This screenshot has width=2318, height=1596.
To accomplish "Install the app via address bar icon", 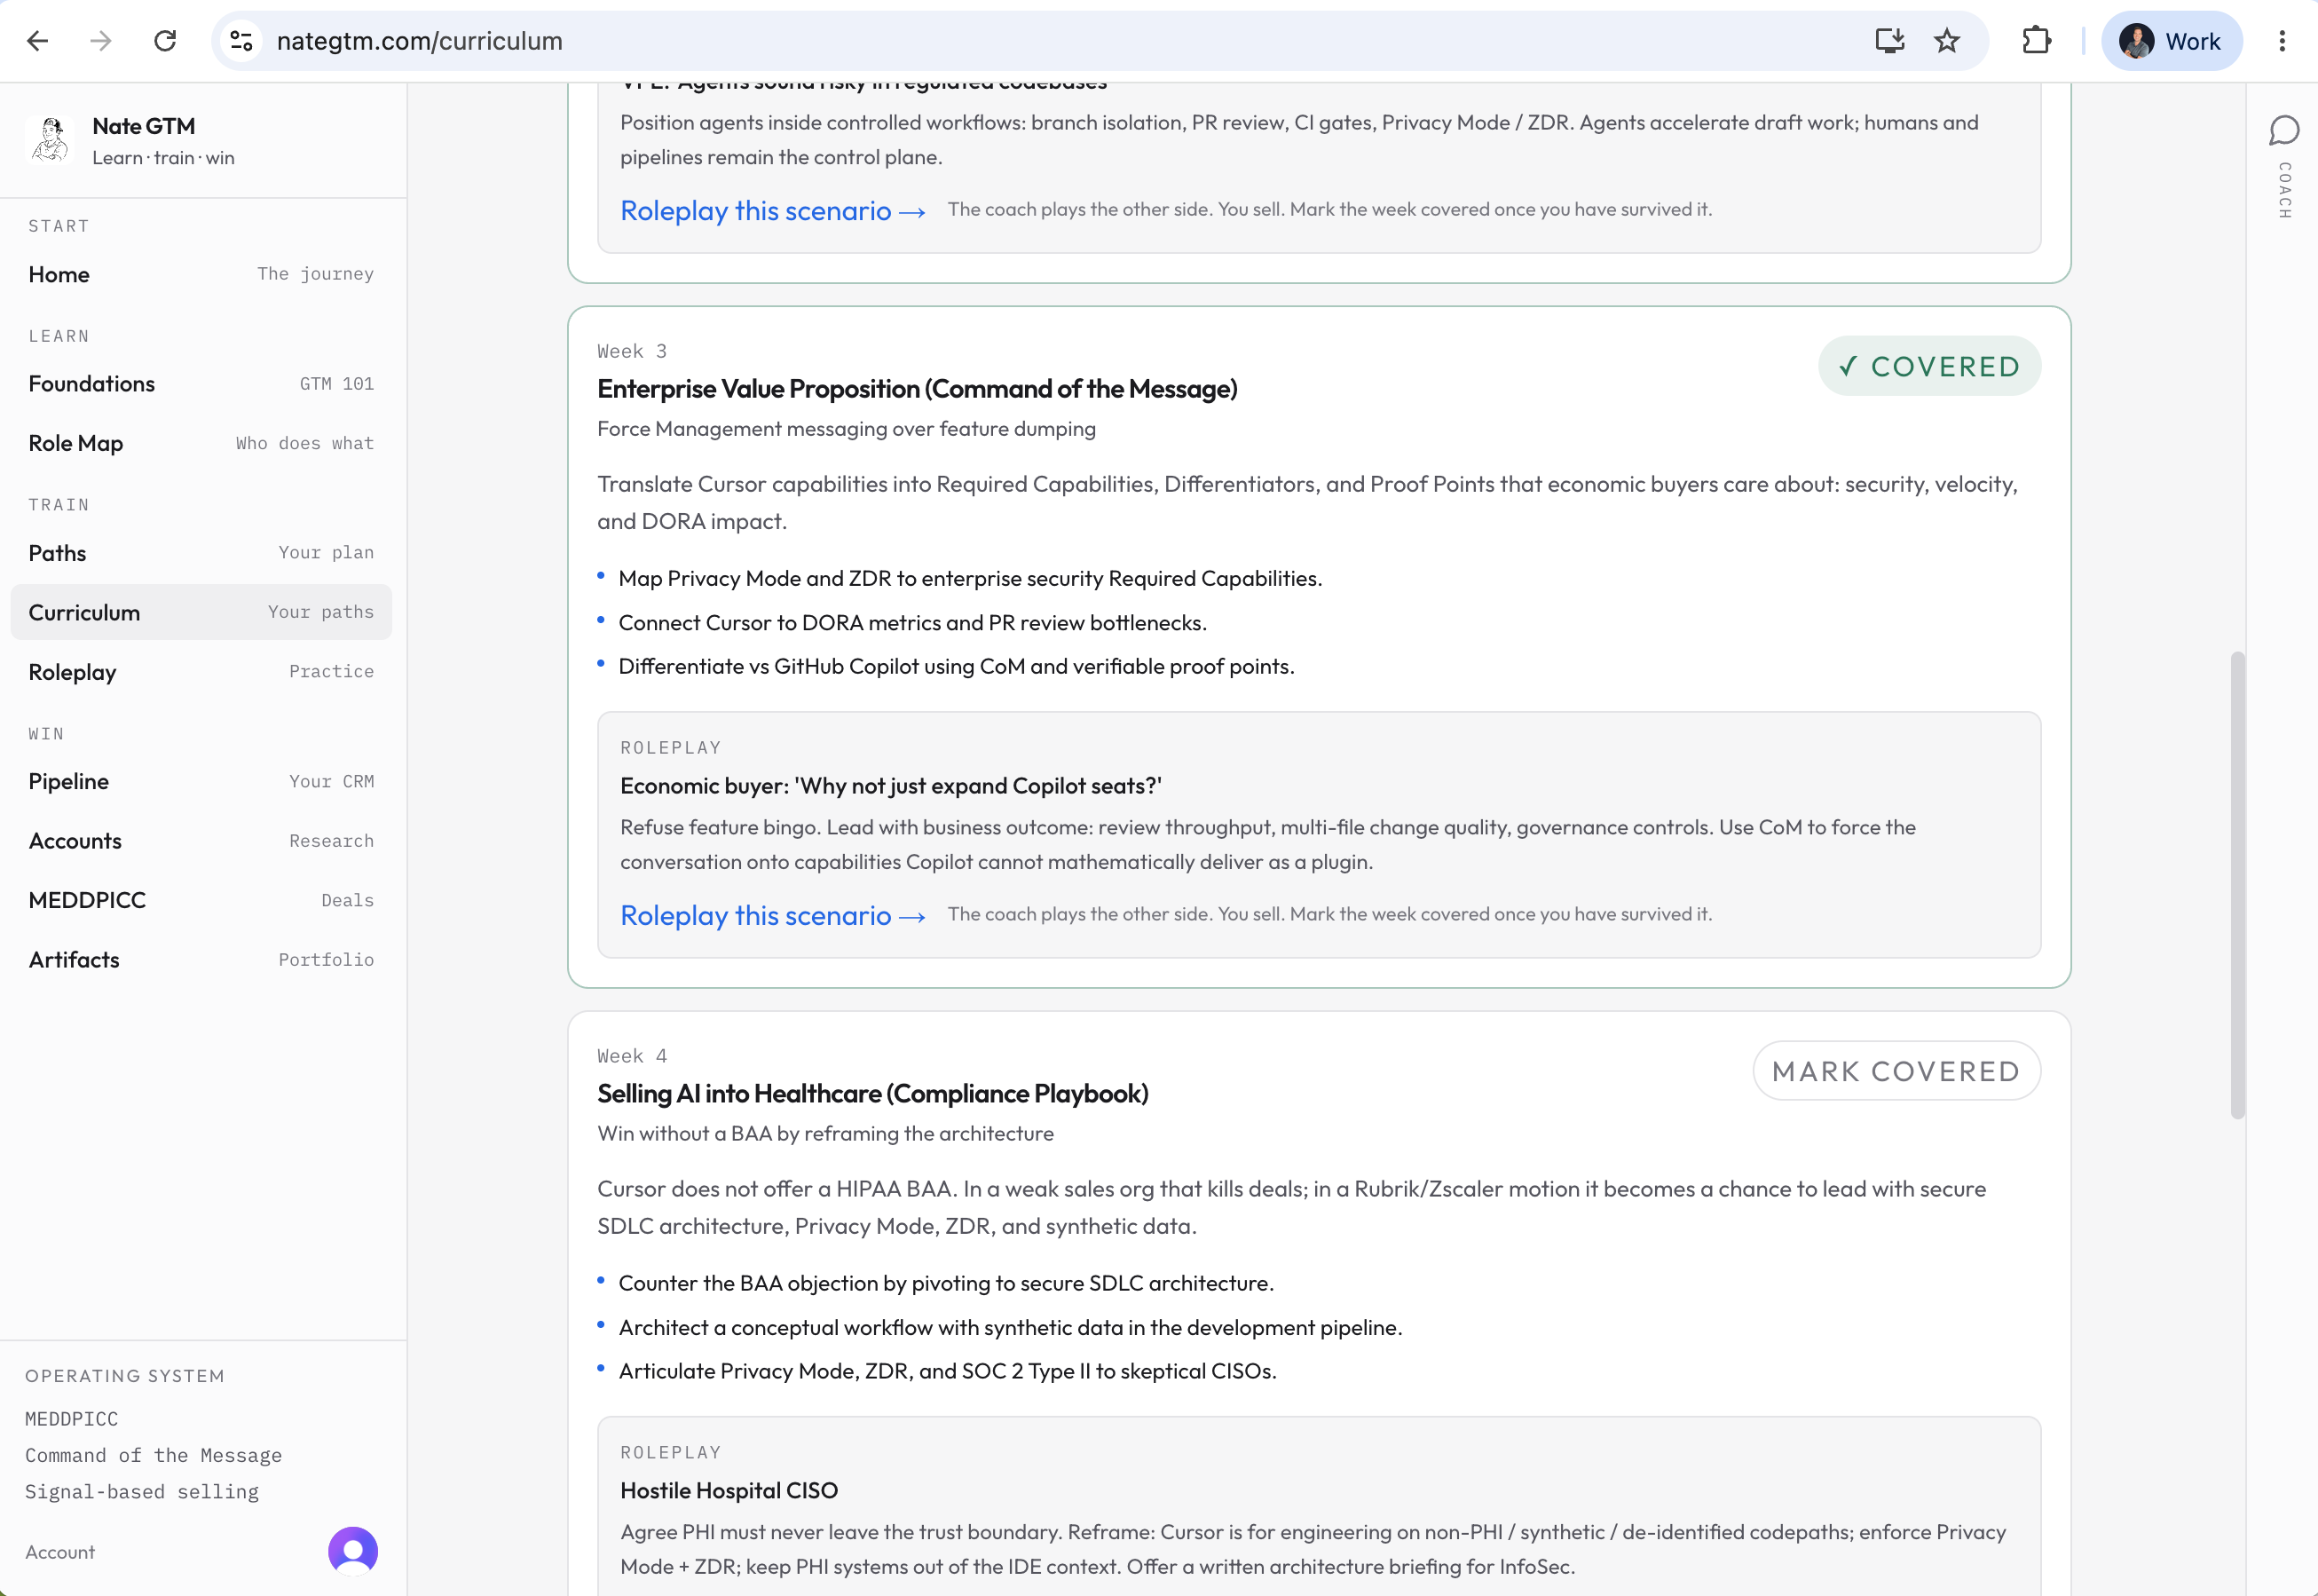I will [x=1889, y=41].
